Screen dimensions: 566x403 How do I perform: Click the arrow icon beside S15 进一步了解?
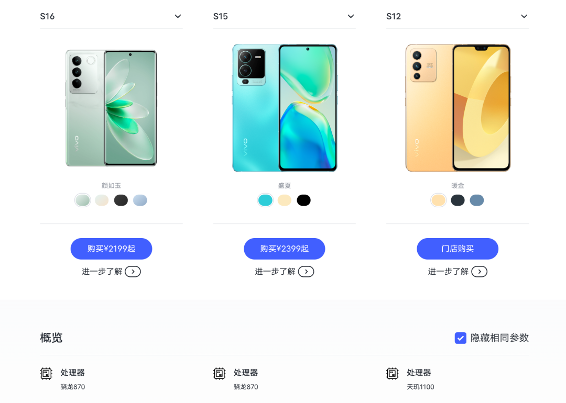pos(306,272)
